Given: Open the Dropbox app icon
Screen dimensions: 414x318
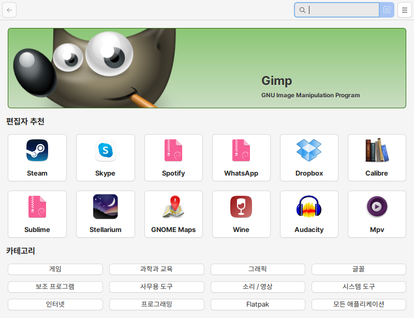Looking at the screenshot, I should (309, 151).
